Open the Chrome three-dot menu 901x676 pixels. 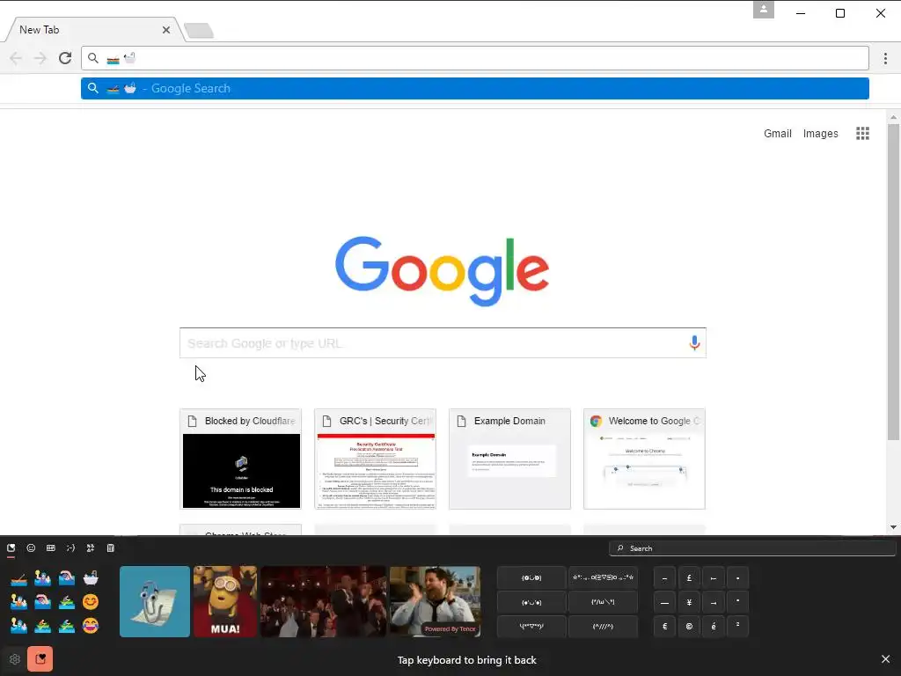pyautogui.click(x=885, y=58)
